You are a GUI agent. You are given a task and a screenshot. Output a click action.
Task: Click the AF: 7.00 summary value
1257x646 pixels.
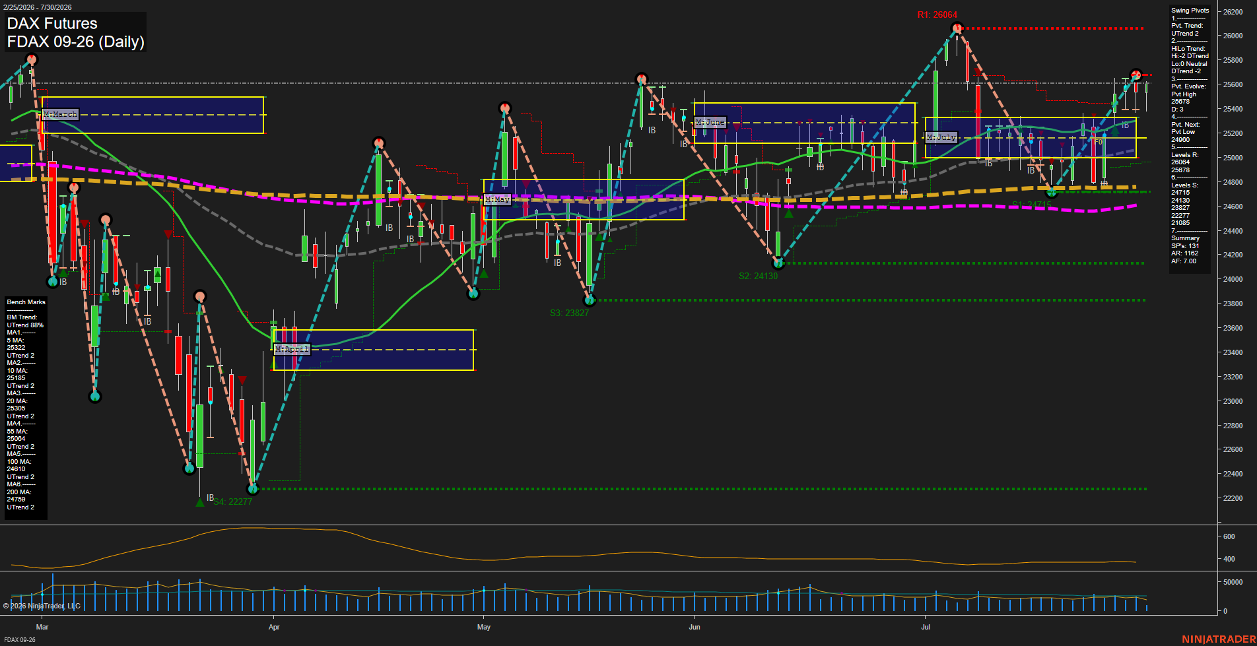coord(1184,261)
